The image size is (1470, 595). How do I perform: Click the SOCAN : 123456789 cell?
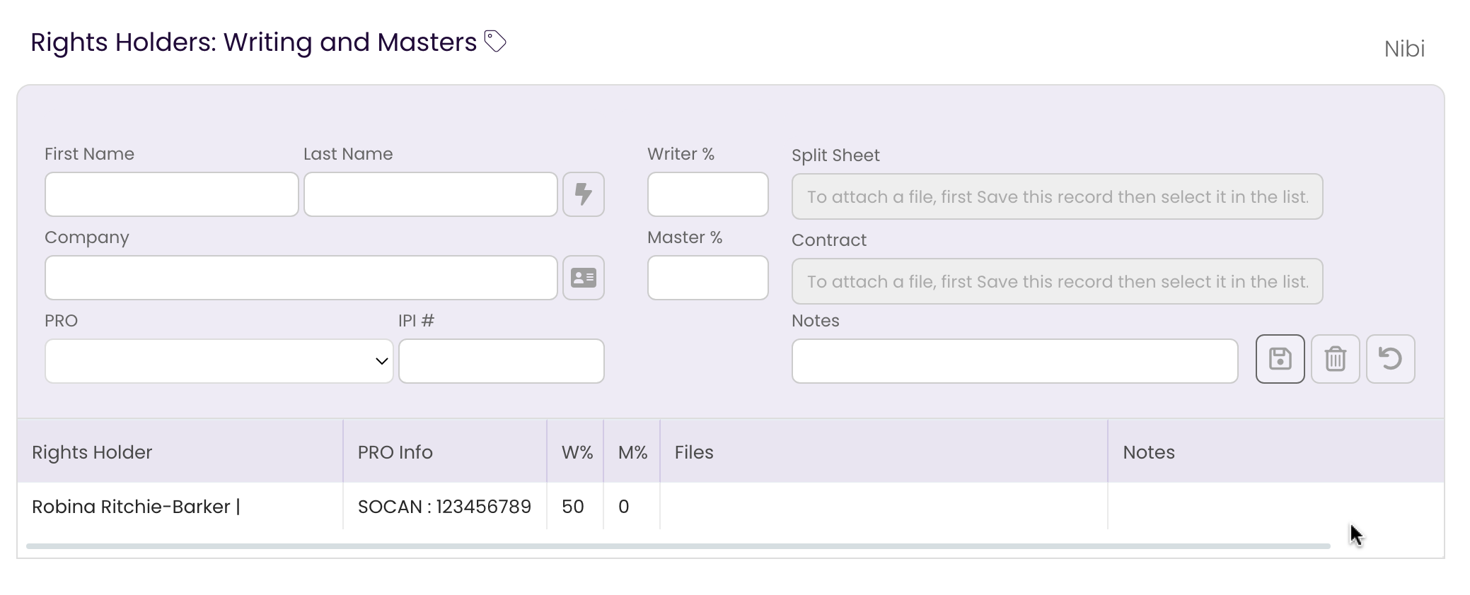(x=444, y=507)
